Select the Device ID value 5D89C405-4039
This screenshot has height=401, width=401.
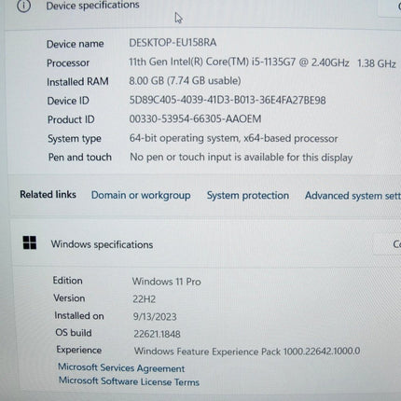[228, 101]
